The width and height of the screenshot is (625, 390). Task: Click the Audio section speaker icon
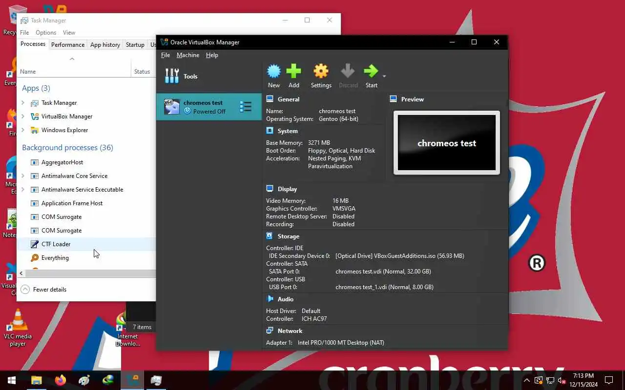(270, 299)
